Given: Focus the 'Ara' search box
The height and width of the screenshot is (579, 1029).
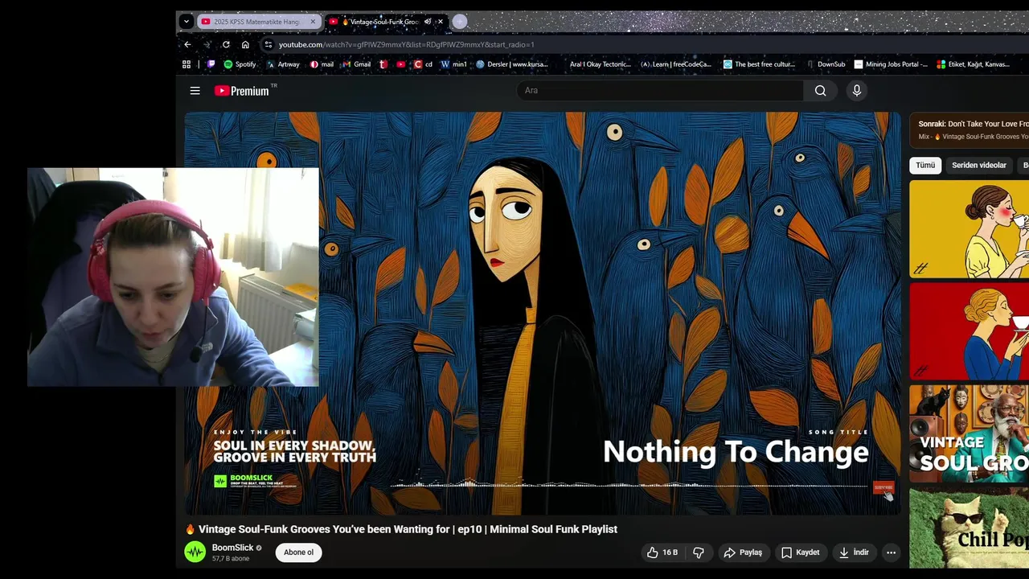Looking at the screenshot, I should click(659, 91).
